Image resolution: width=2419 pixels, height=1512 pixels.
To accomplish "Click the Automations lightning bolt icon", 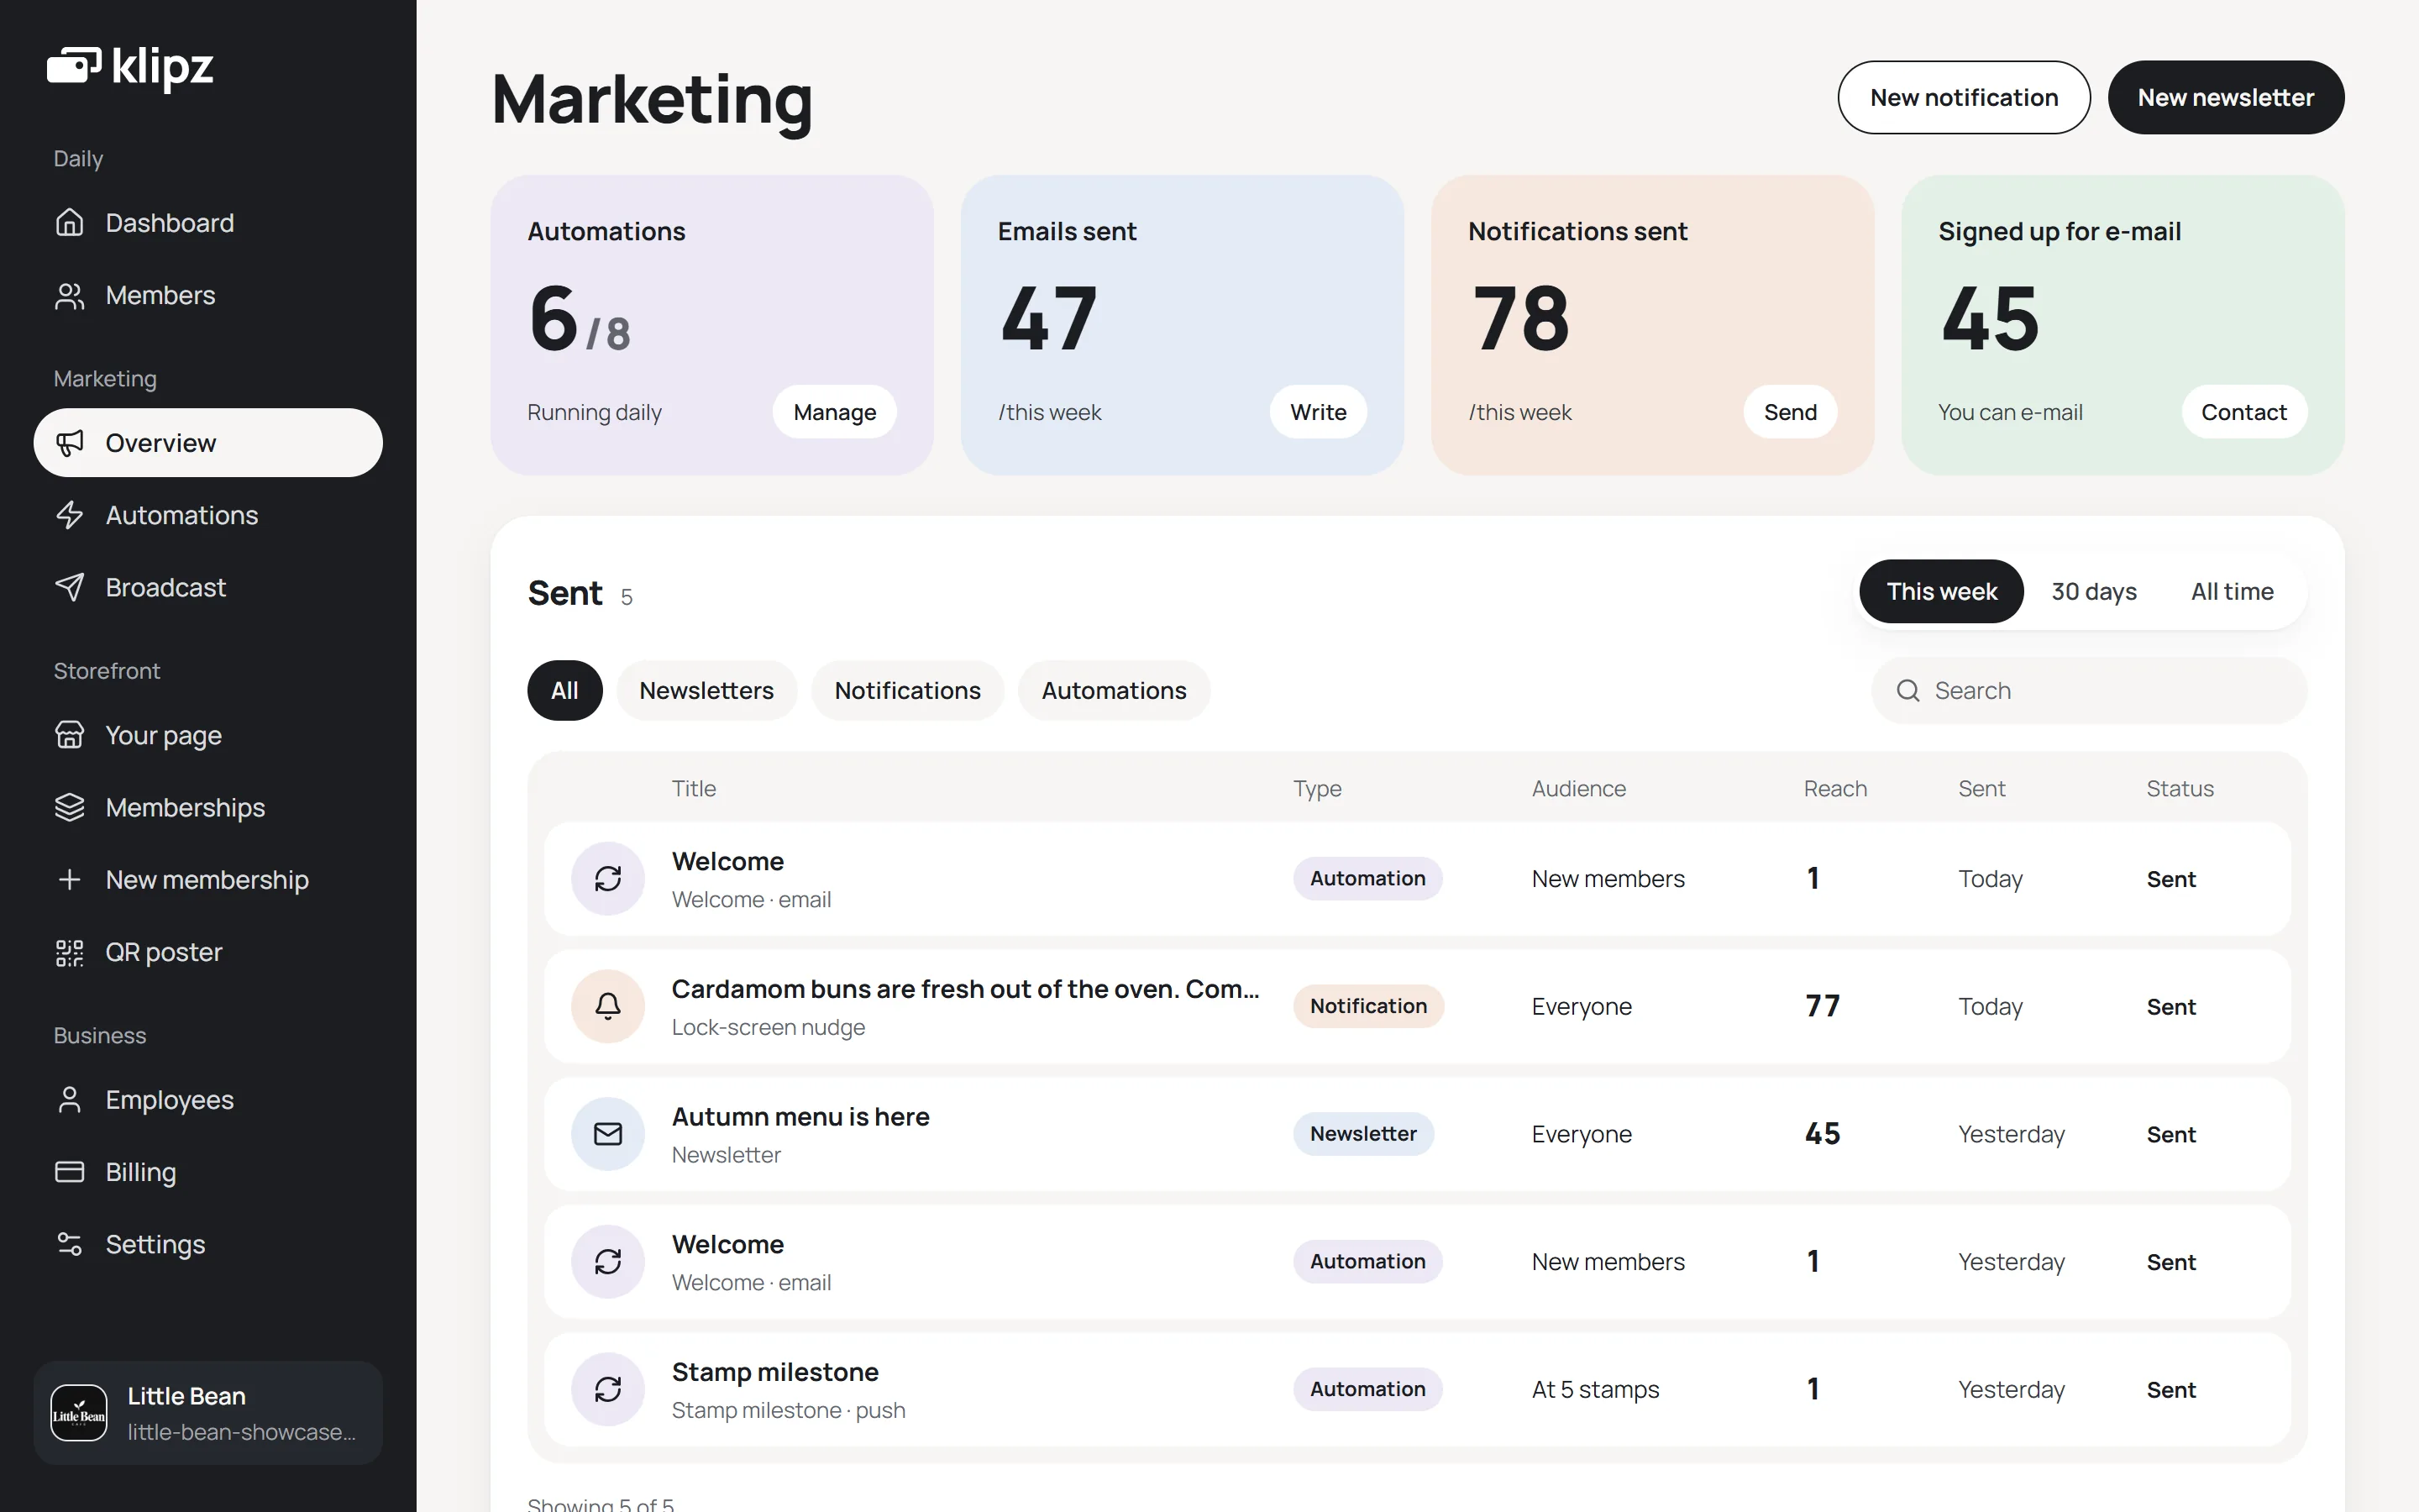I will pyautogui.click(x=69, y=515).
